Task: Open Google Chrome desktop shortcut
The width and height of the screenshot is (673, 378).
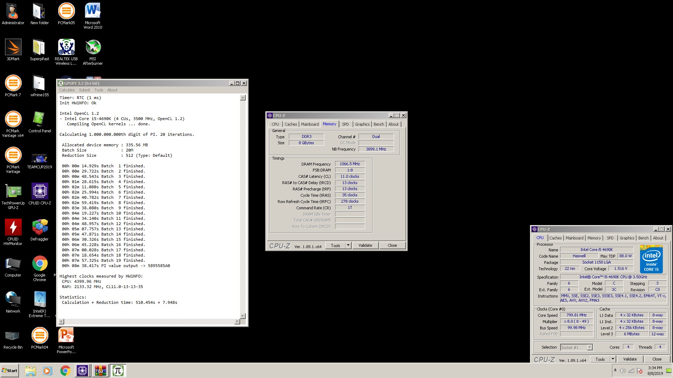Action: (x=39, y=268)
